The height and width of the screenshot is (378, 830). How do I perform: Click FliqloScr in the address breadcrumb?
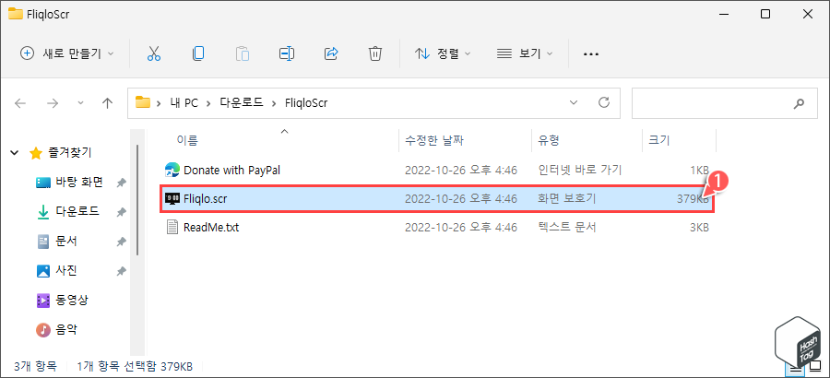[306, 103]
